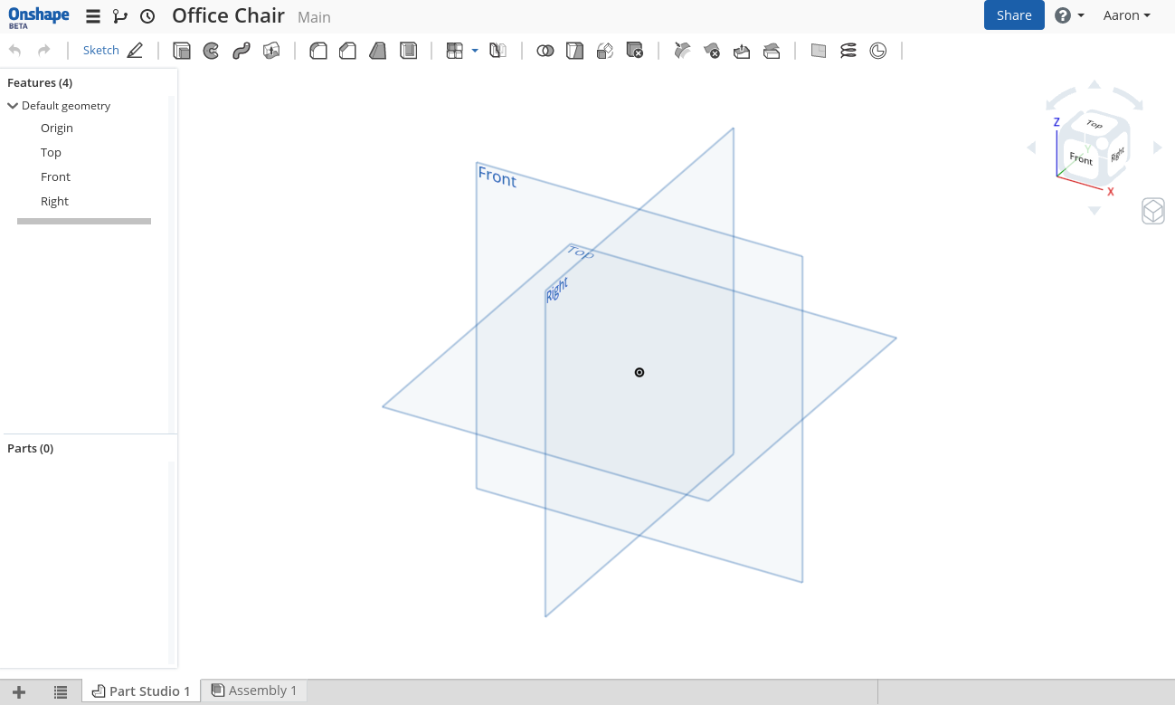Select the Sweep tool
This screenshot has height=705, width=1175.
[241, 51]
